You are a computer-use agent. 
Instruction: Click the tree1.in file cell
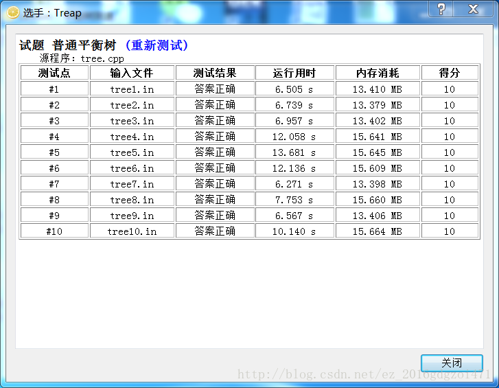132,89
